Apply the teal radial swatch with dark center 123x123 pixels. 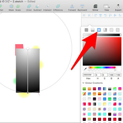point(100,114)
